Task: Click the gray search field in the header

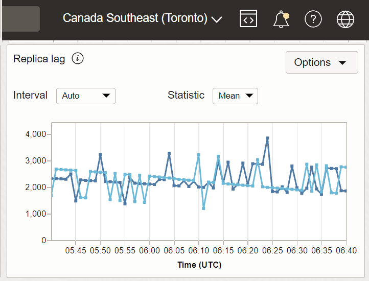Action: click(20, 18)
